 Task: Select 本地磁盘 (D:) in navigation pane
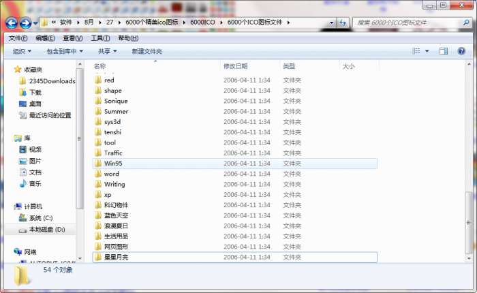point(46,230)
